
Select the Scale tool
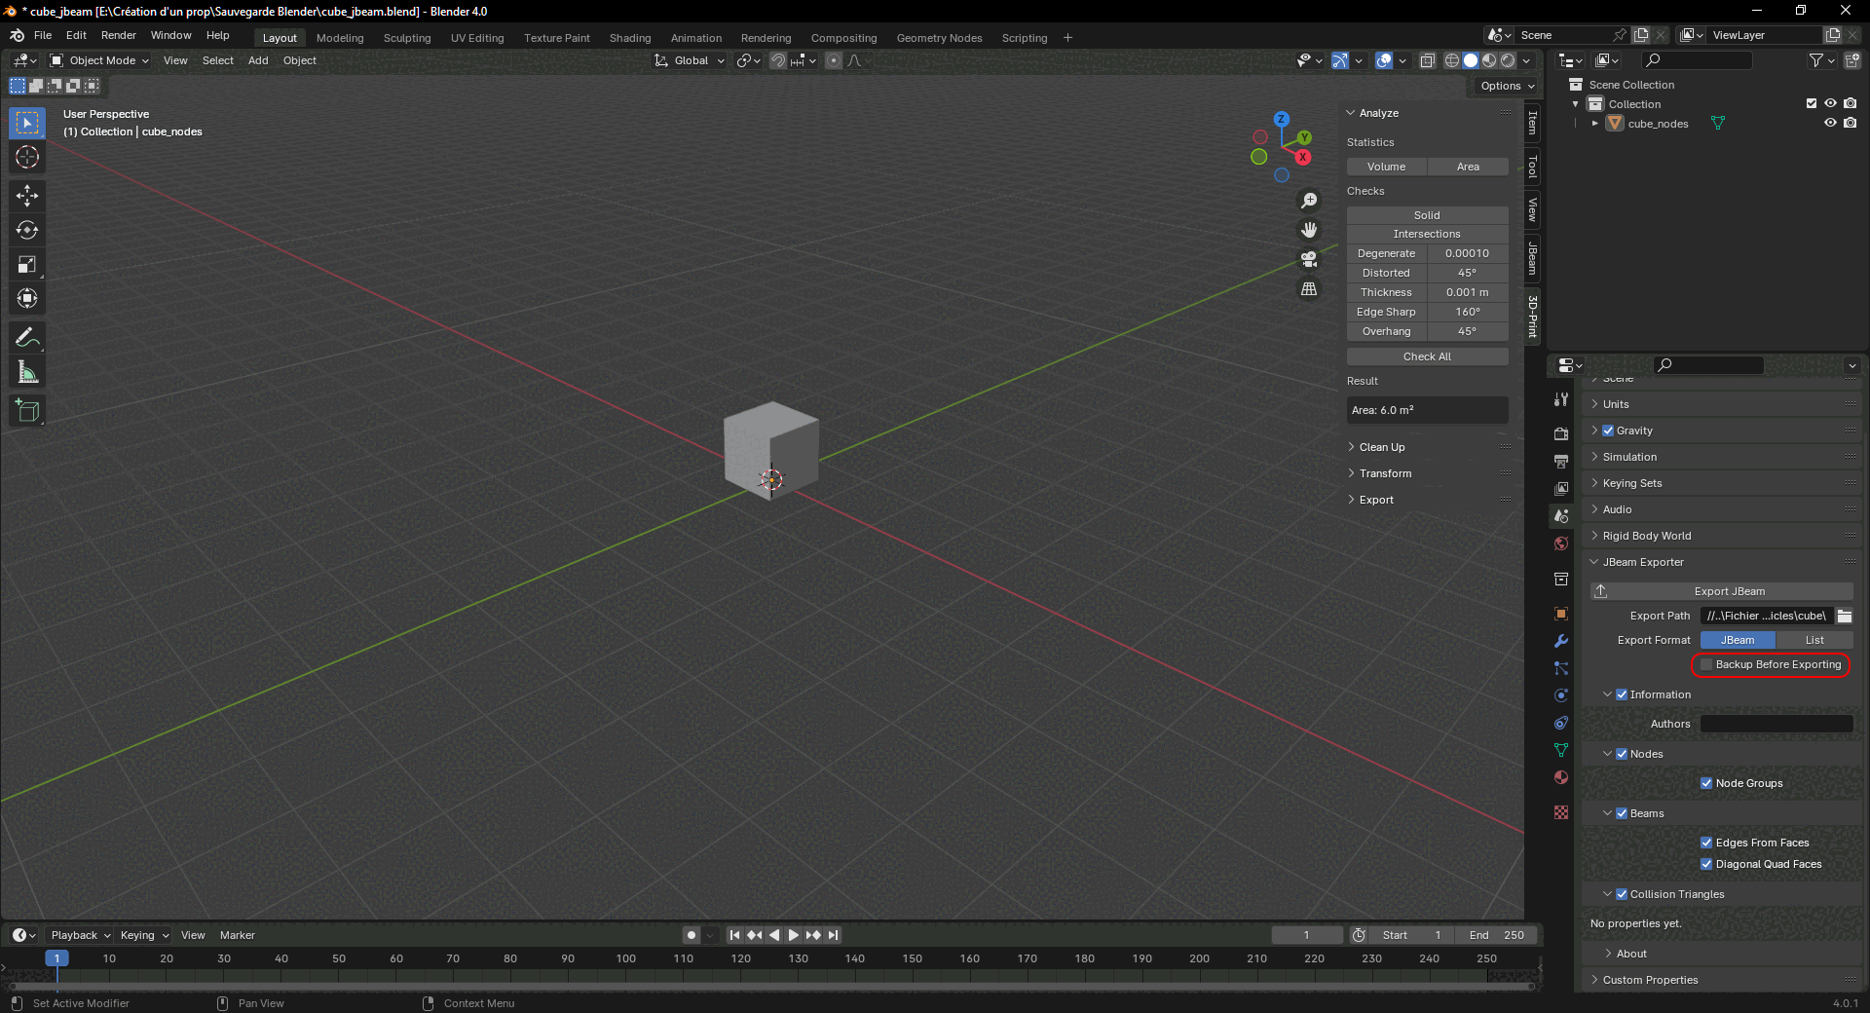27,264
